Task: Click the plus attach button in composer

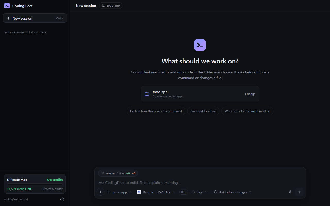Action: [x=101, y=192]
